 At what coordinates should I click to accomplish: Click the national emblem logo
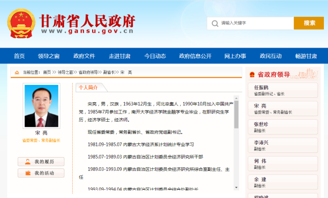(21, 23)
